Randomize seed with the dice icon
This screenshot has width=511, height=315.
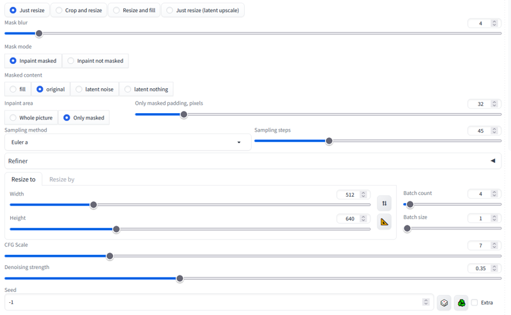[x=444, y=303]
